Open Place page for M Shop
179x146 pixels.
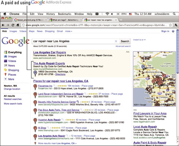pyautogui.click(x=81, y=128)
